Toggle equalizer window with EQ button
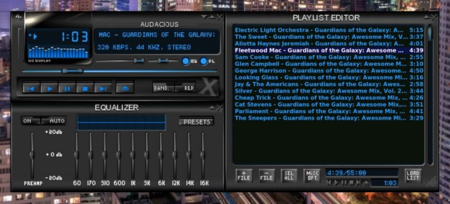 (187, 62)
